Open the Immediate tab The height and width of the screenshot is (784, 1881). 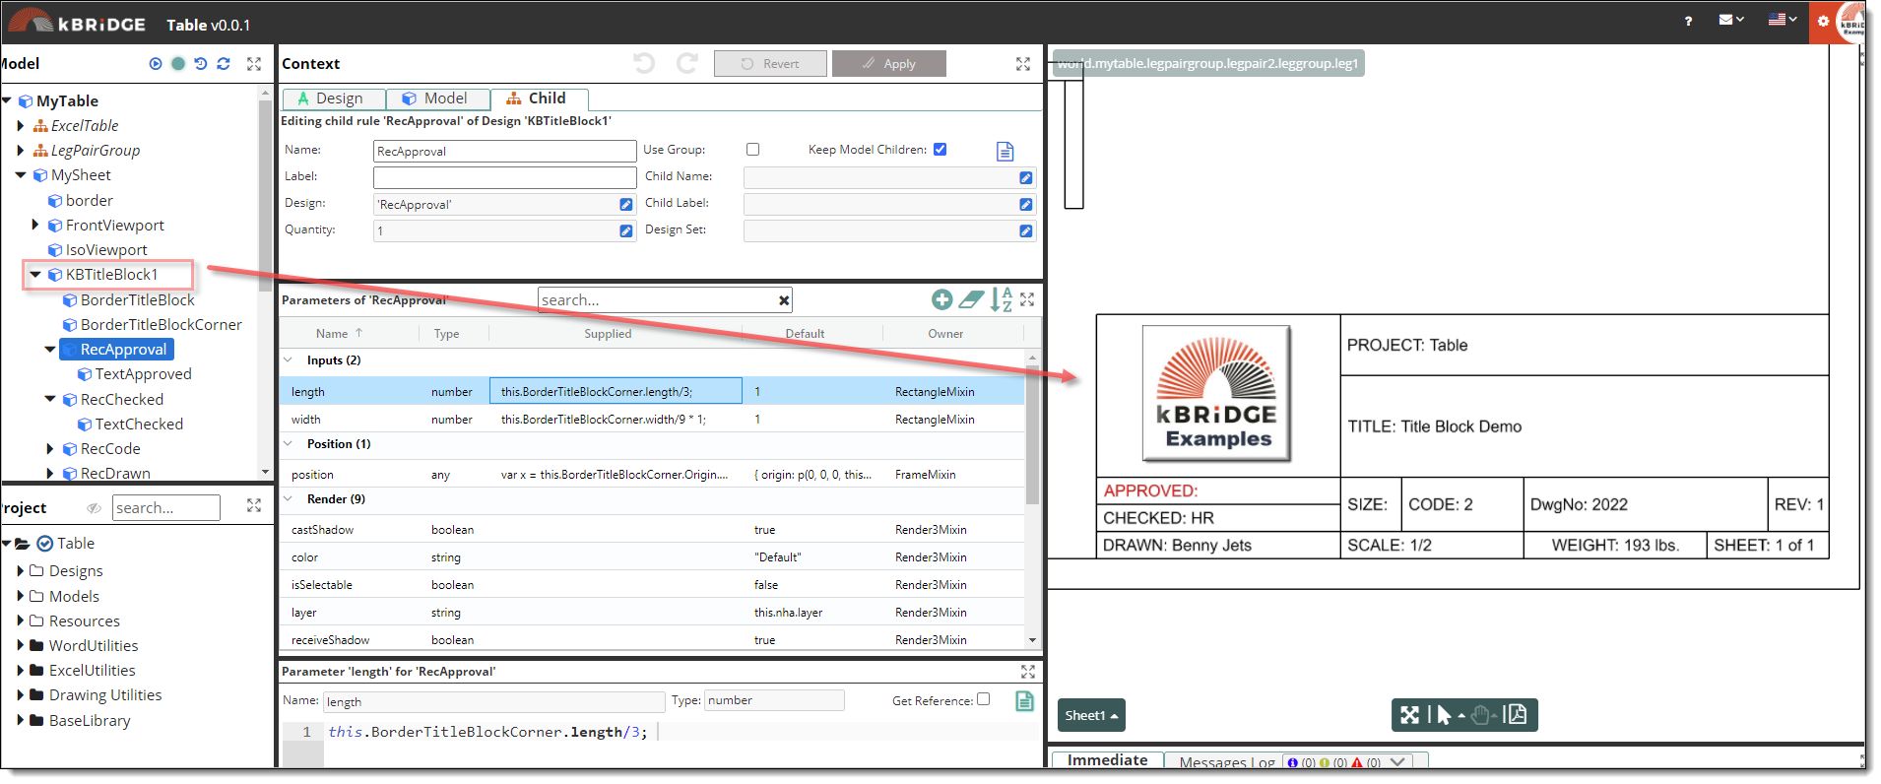(1107, 760)
